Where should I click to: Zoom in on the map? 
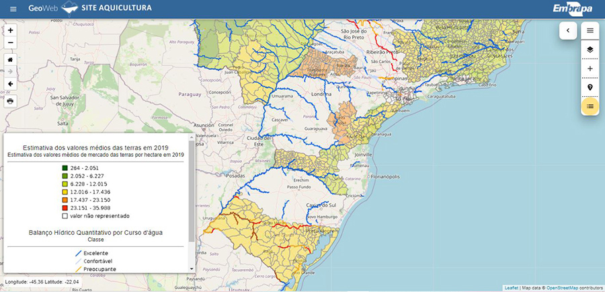[x=10, y=31]
